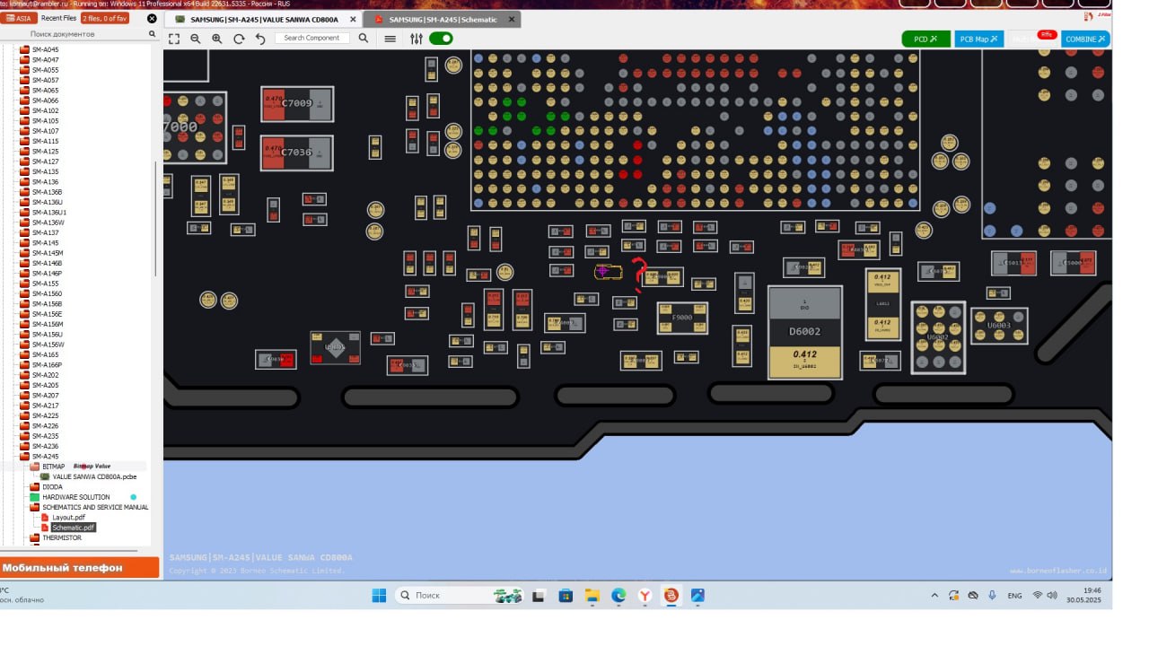Click the disabled button with red badge
The image size is (1149, 646).
pyautogui.click(x=1032, y=39)
